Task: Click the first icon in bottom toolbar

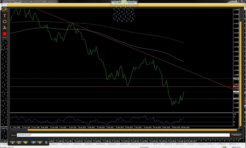Action: click(x=13, y=143)
